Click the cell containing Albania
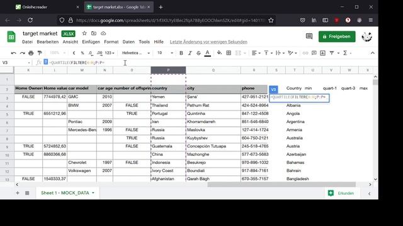403x226 pixels. click(x=294, y=105)
